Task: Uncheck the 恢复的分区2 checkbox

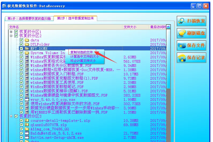Action: [x=16, y=36]
